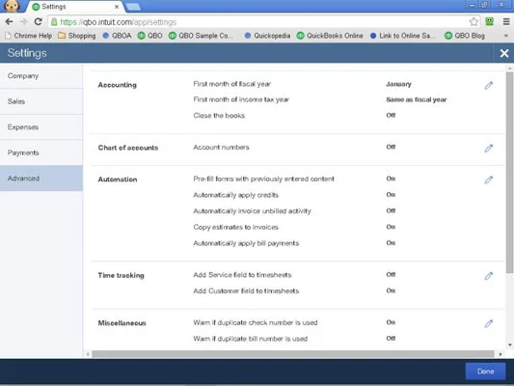The image size is (514, 386).
Task: Select Automatically invoice unbilled activity
Action: tap(252, 211)
